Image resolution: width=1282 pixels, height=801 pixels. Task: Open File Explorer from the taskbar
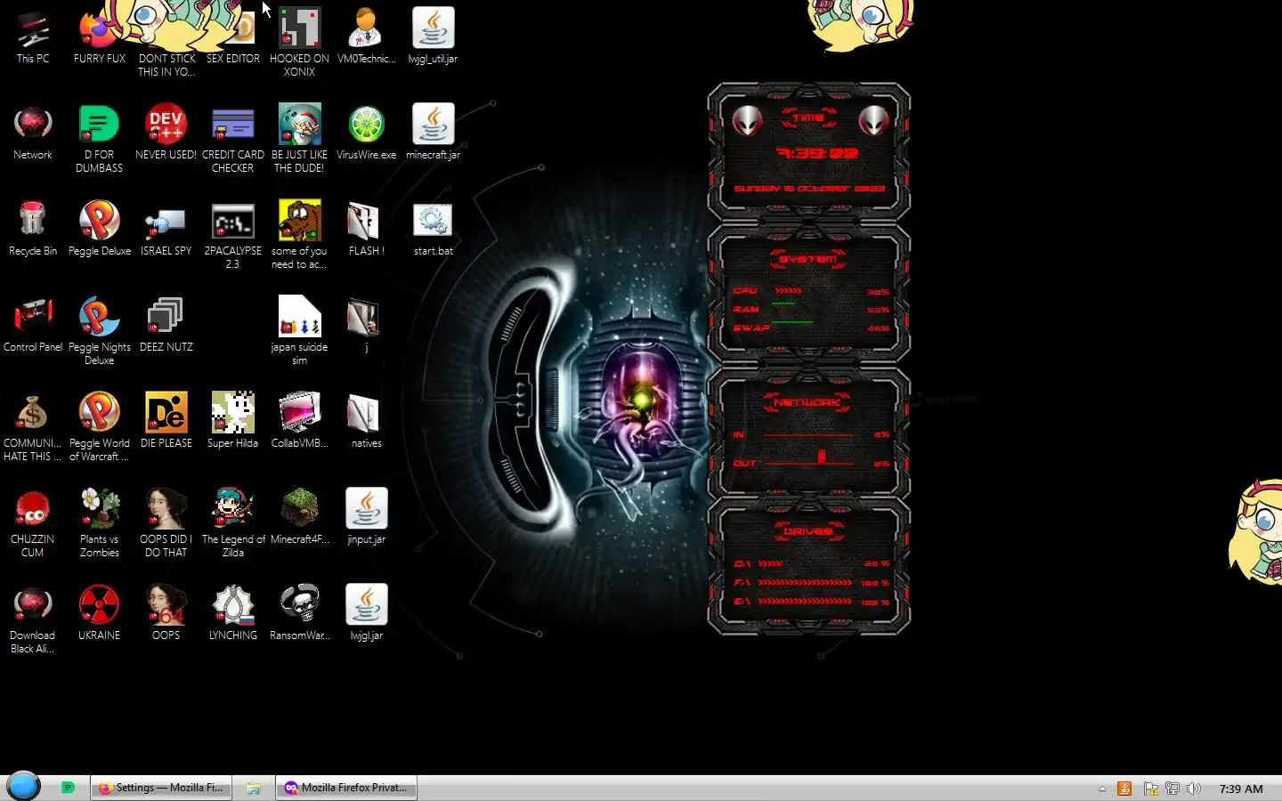point(254,788)
